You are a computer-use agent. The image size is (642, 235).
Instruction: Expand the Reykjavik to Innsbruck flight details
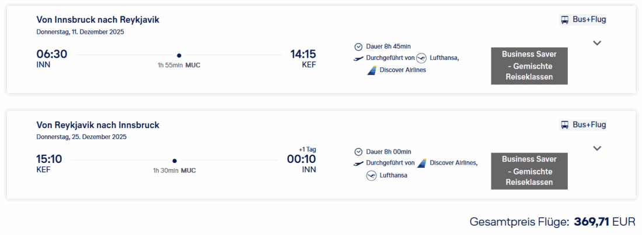pyautogui.click(x=596, y=148)
